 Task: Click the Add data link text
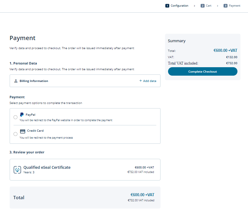(150, 81)
